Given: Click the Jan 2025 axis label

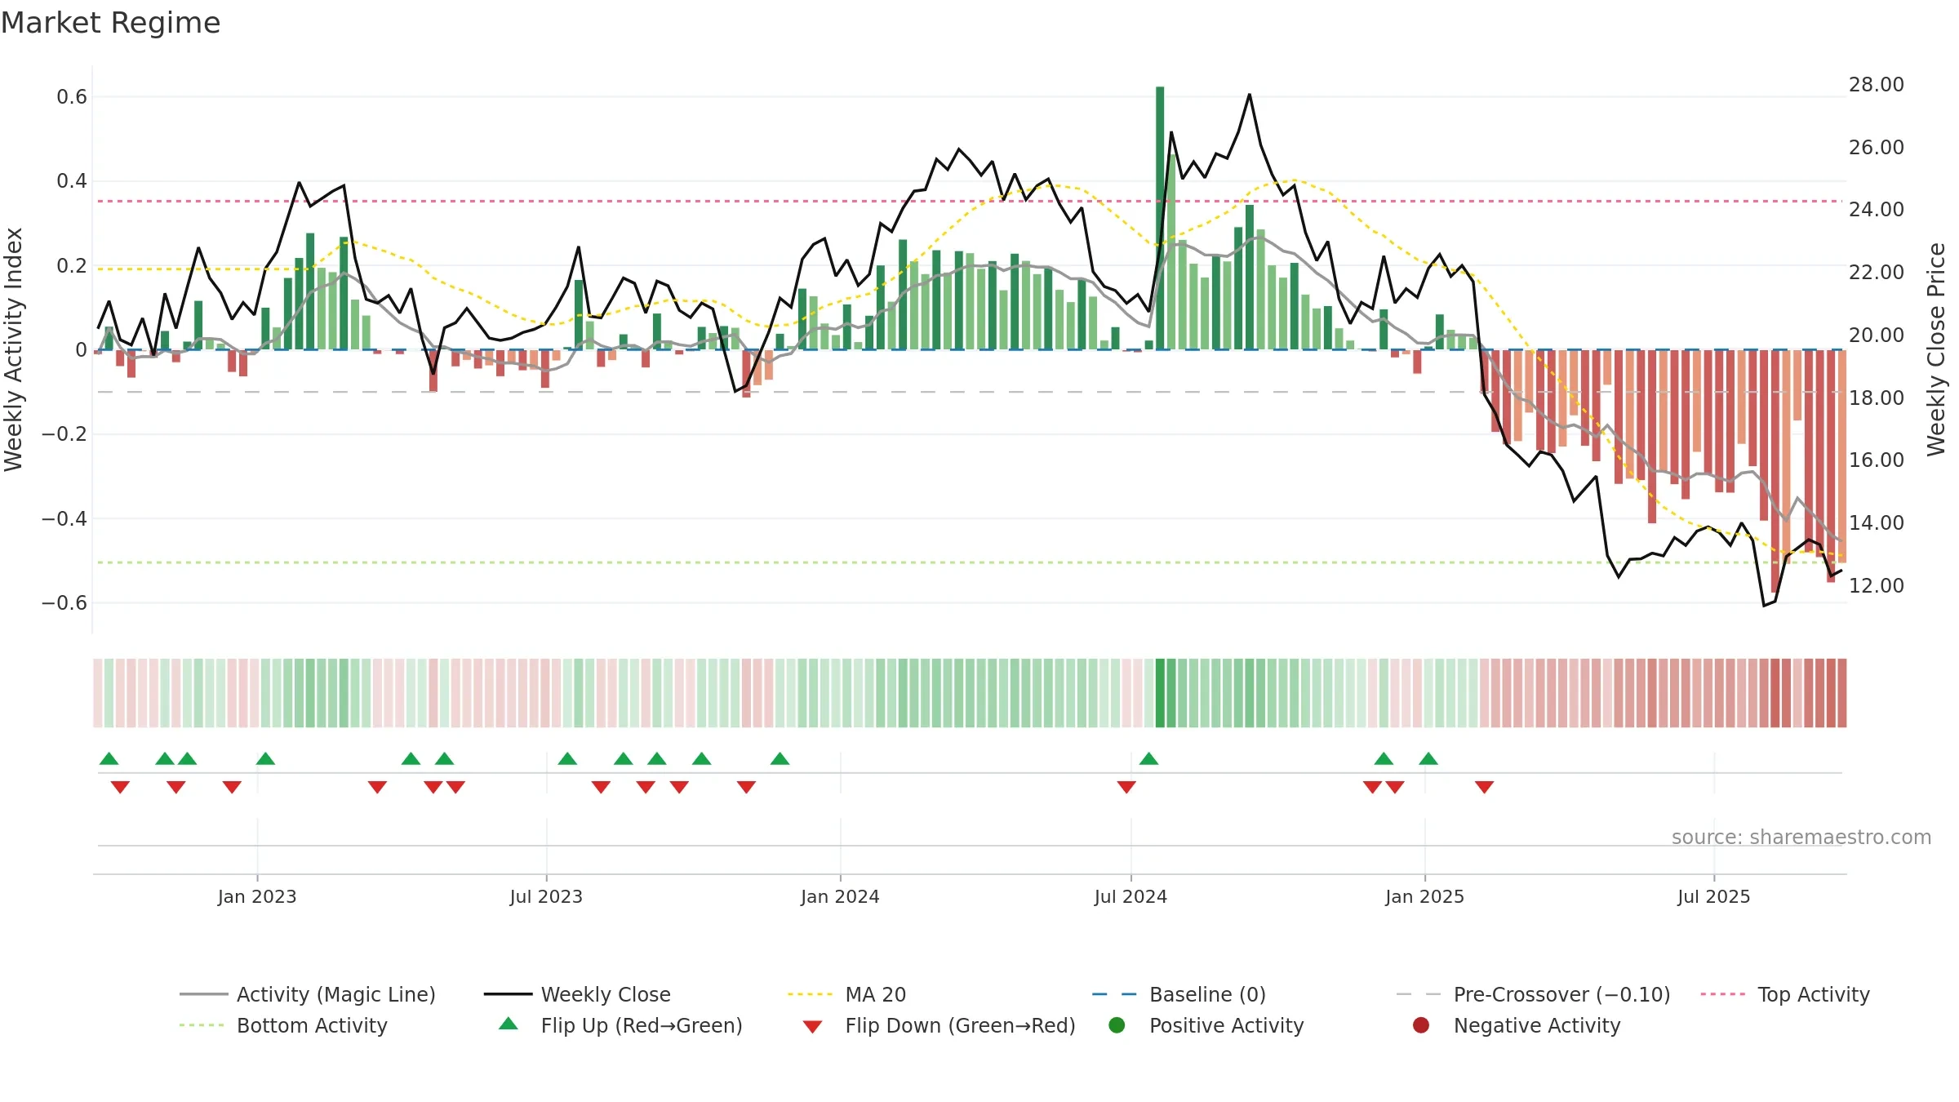Looking at the screenshot, I should [x=1424, y=896].
